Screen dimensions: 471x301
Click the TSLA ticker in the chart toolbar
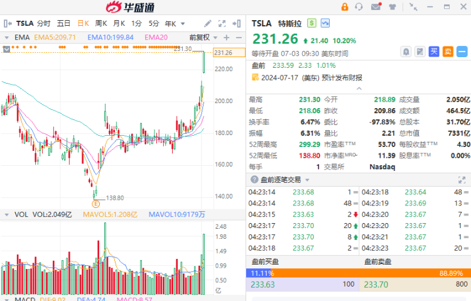(25, 23)
